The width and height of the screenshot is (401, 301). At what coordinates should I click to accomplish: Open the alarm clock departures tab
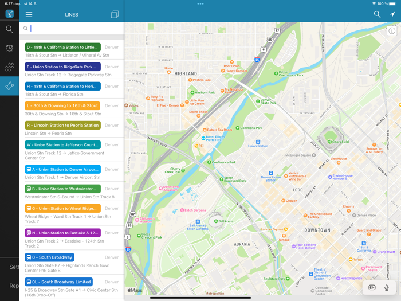pos(10,48)
